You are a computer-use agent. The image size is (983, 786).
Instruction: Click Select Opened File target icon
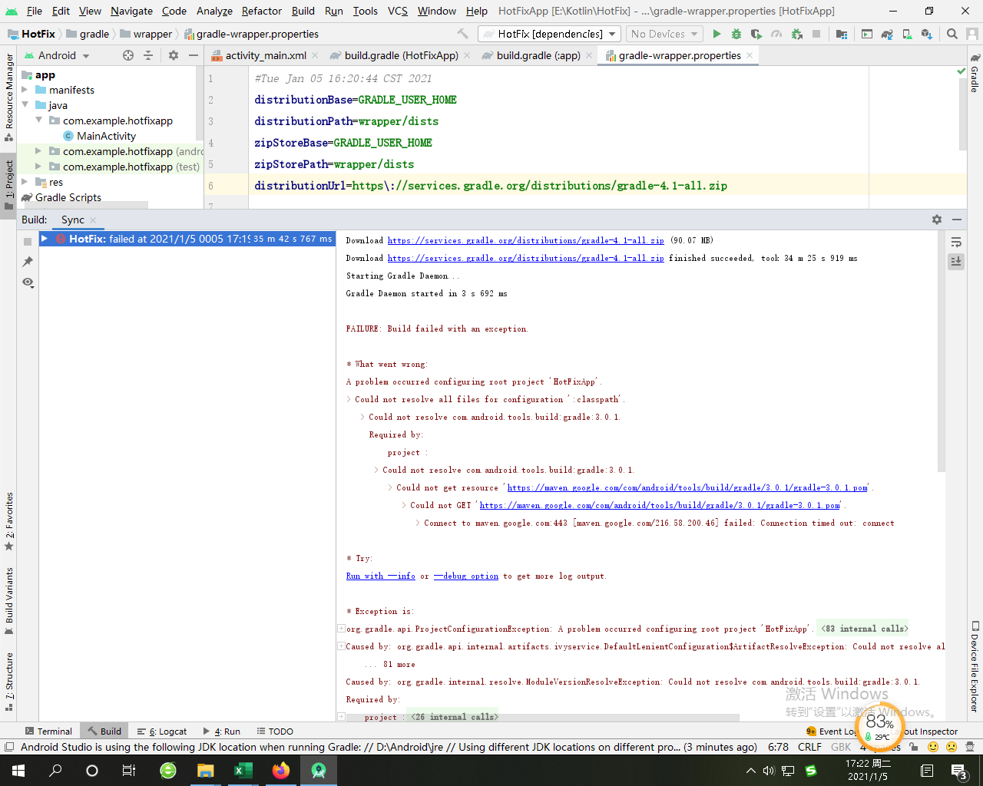click(x=128, y=55)
